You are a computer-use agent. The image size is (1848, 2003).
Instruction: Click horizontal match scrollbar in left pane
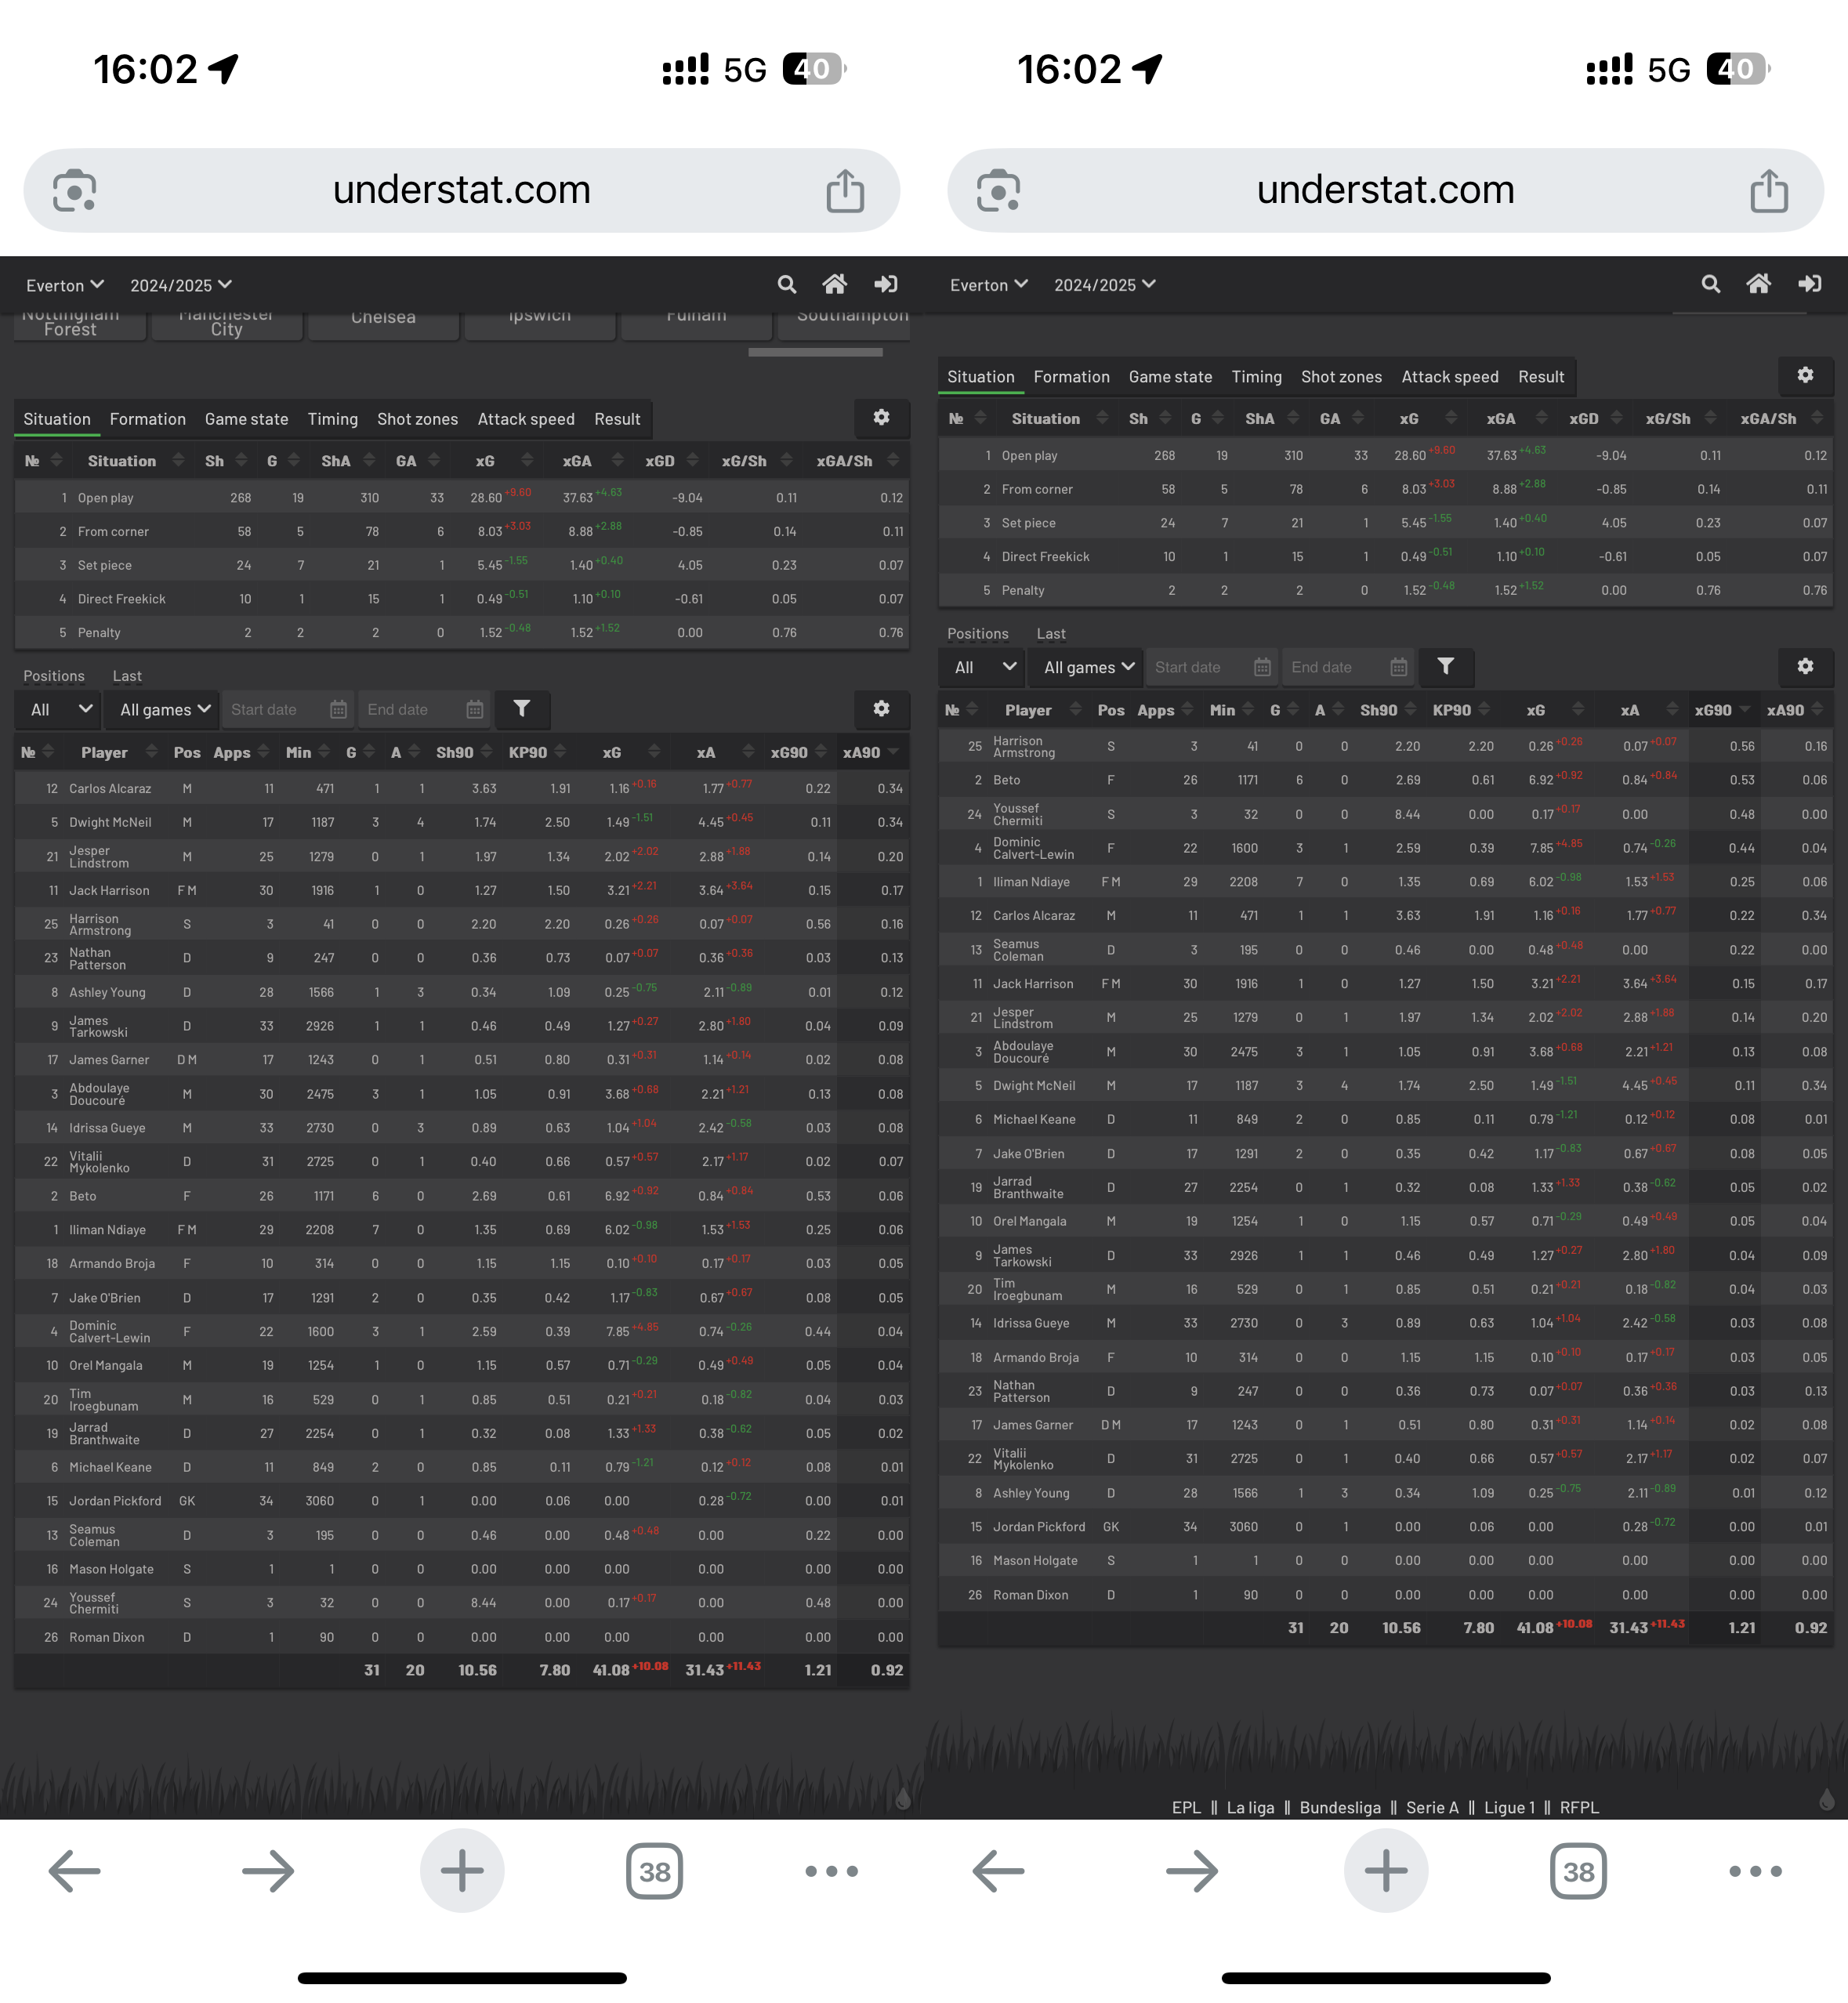(815, 352)
